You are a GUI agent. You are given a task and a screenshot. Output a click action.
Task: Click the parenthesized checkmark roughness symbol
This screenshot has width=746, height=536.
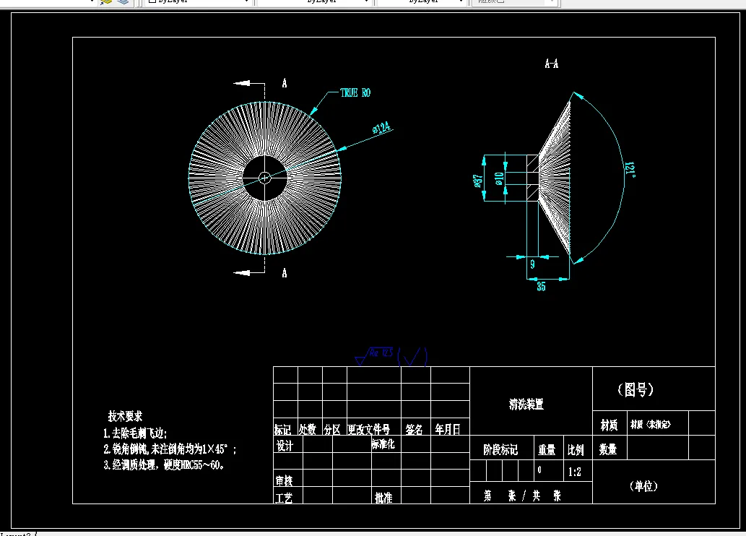(412, 357)
